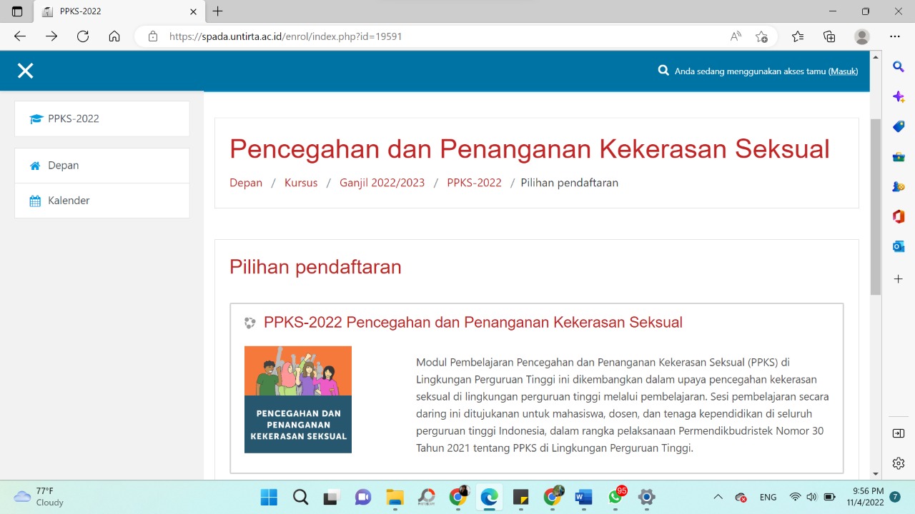The image size is (915, 514).
Task: Open Word from the taskbar
Action: click(x=583, y=497)
